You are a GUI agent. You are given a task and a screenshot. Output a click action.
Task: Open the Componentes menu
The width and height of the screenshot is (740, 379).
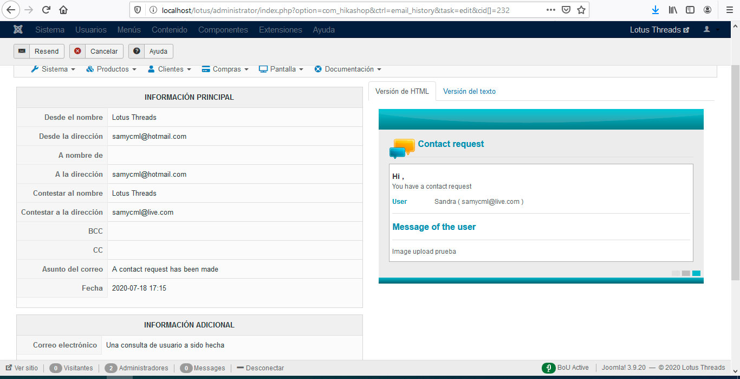coord(223,30)
